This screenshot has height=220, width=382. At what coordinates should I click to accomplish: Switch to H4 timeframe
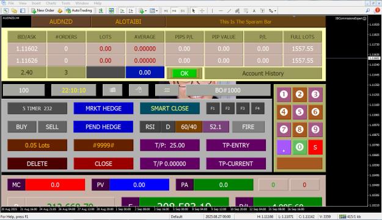pos(174,11)
